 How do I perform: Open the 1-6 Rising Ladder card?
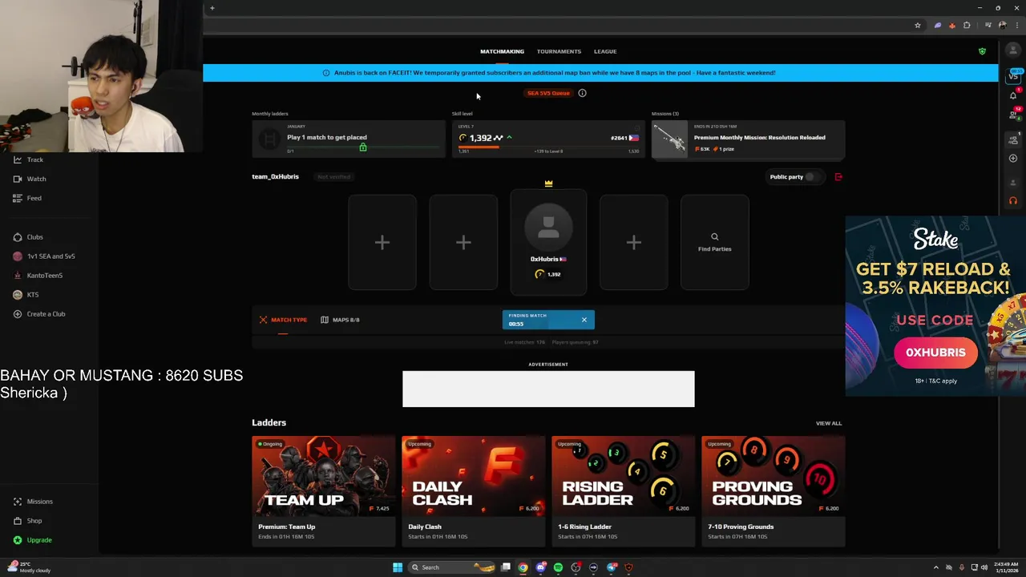click(624, 491)
